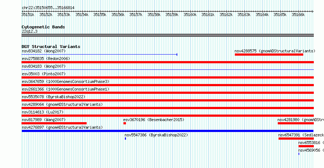Select the gray 22q12.3 cytogenetic band bar
The width and height of the screenshot is (324, 168).
pos(167,35)
